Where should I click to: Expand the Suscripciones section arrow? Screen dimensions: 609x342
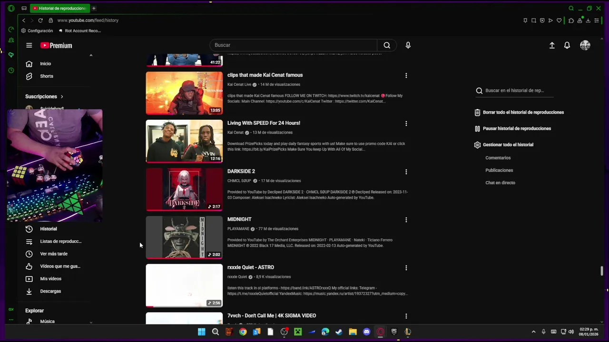coord(62,96)
